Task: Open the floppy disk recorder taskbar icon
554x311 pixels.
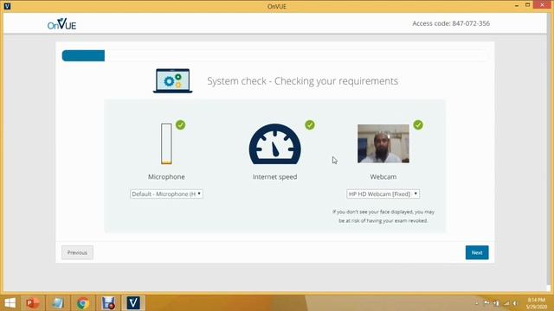Action: [108, 303]
